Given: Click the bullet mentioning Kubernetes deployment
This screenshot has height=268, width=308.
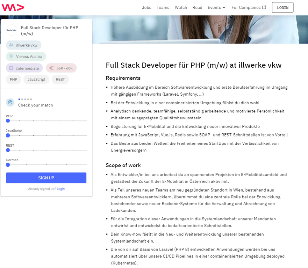Looking at the screenshot, I should tap(195, 256).
